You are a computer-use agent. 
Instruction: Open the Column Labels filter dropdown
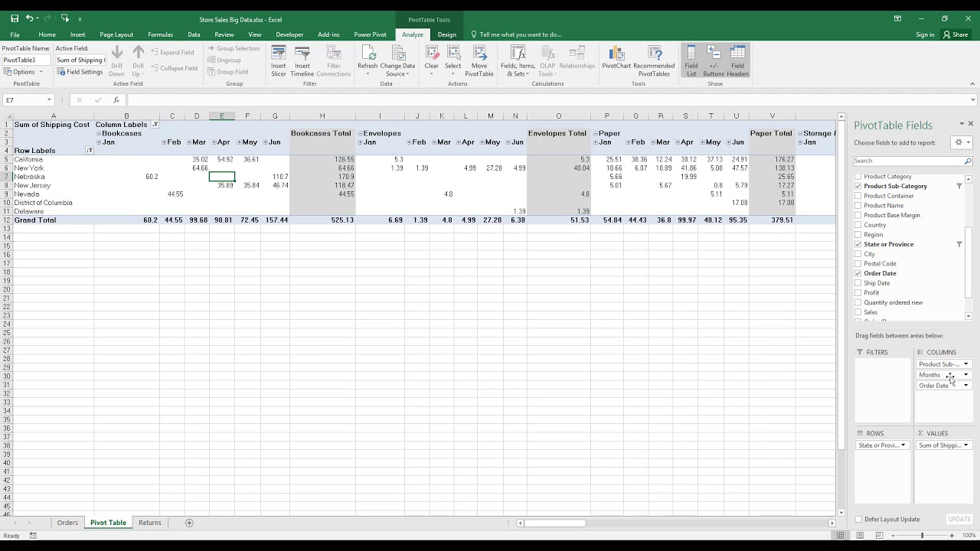coord(155,125)
